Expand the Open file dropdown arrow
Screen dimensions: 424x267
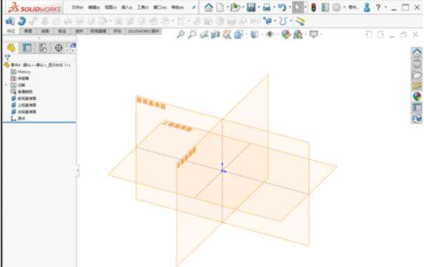point(243,8)
